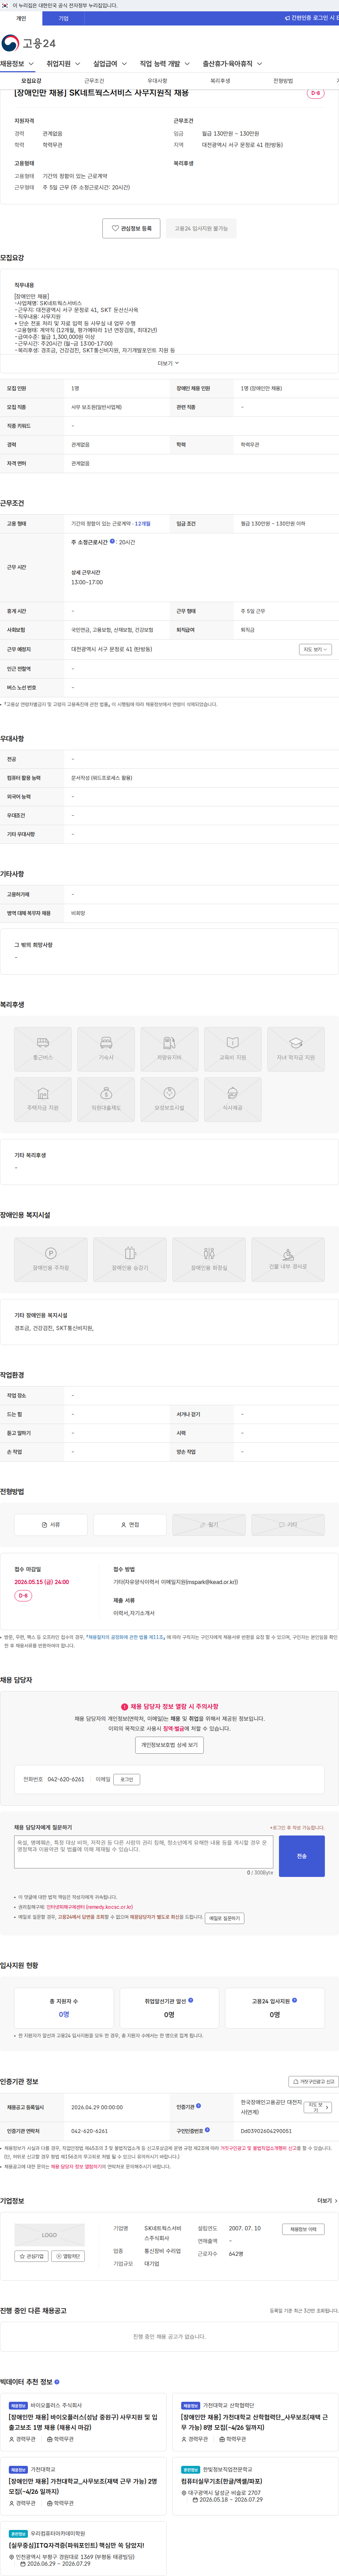The image size is (339, 2576).
Task: Click the 기타 screening method box
Action: (288, 1525)
